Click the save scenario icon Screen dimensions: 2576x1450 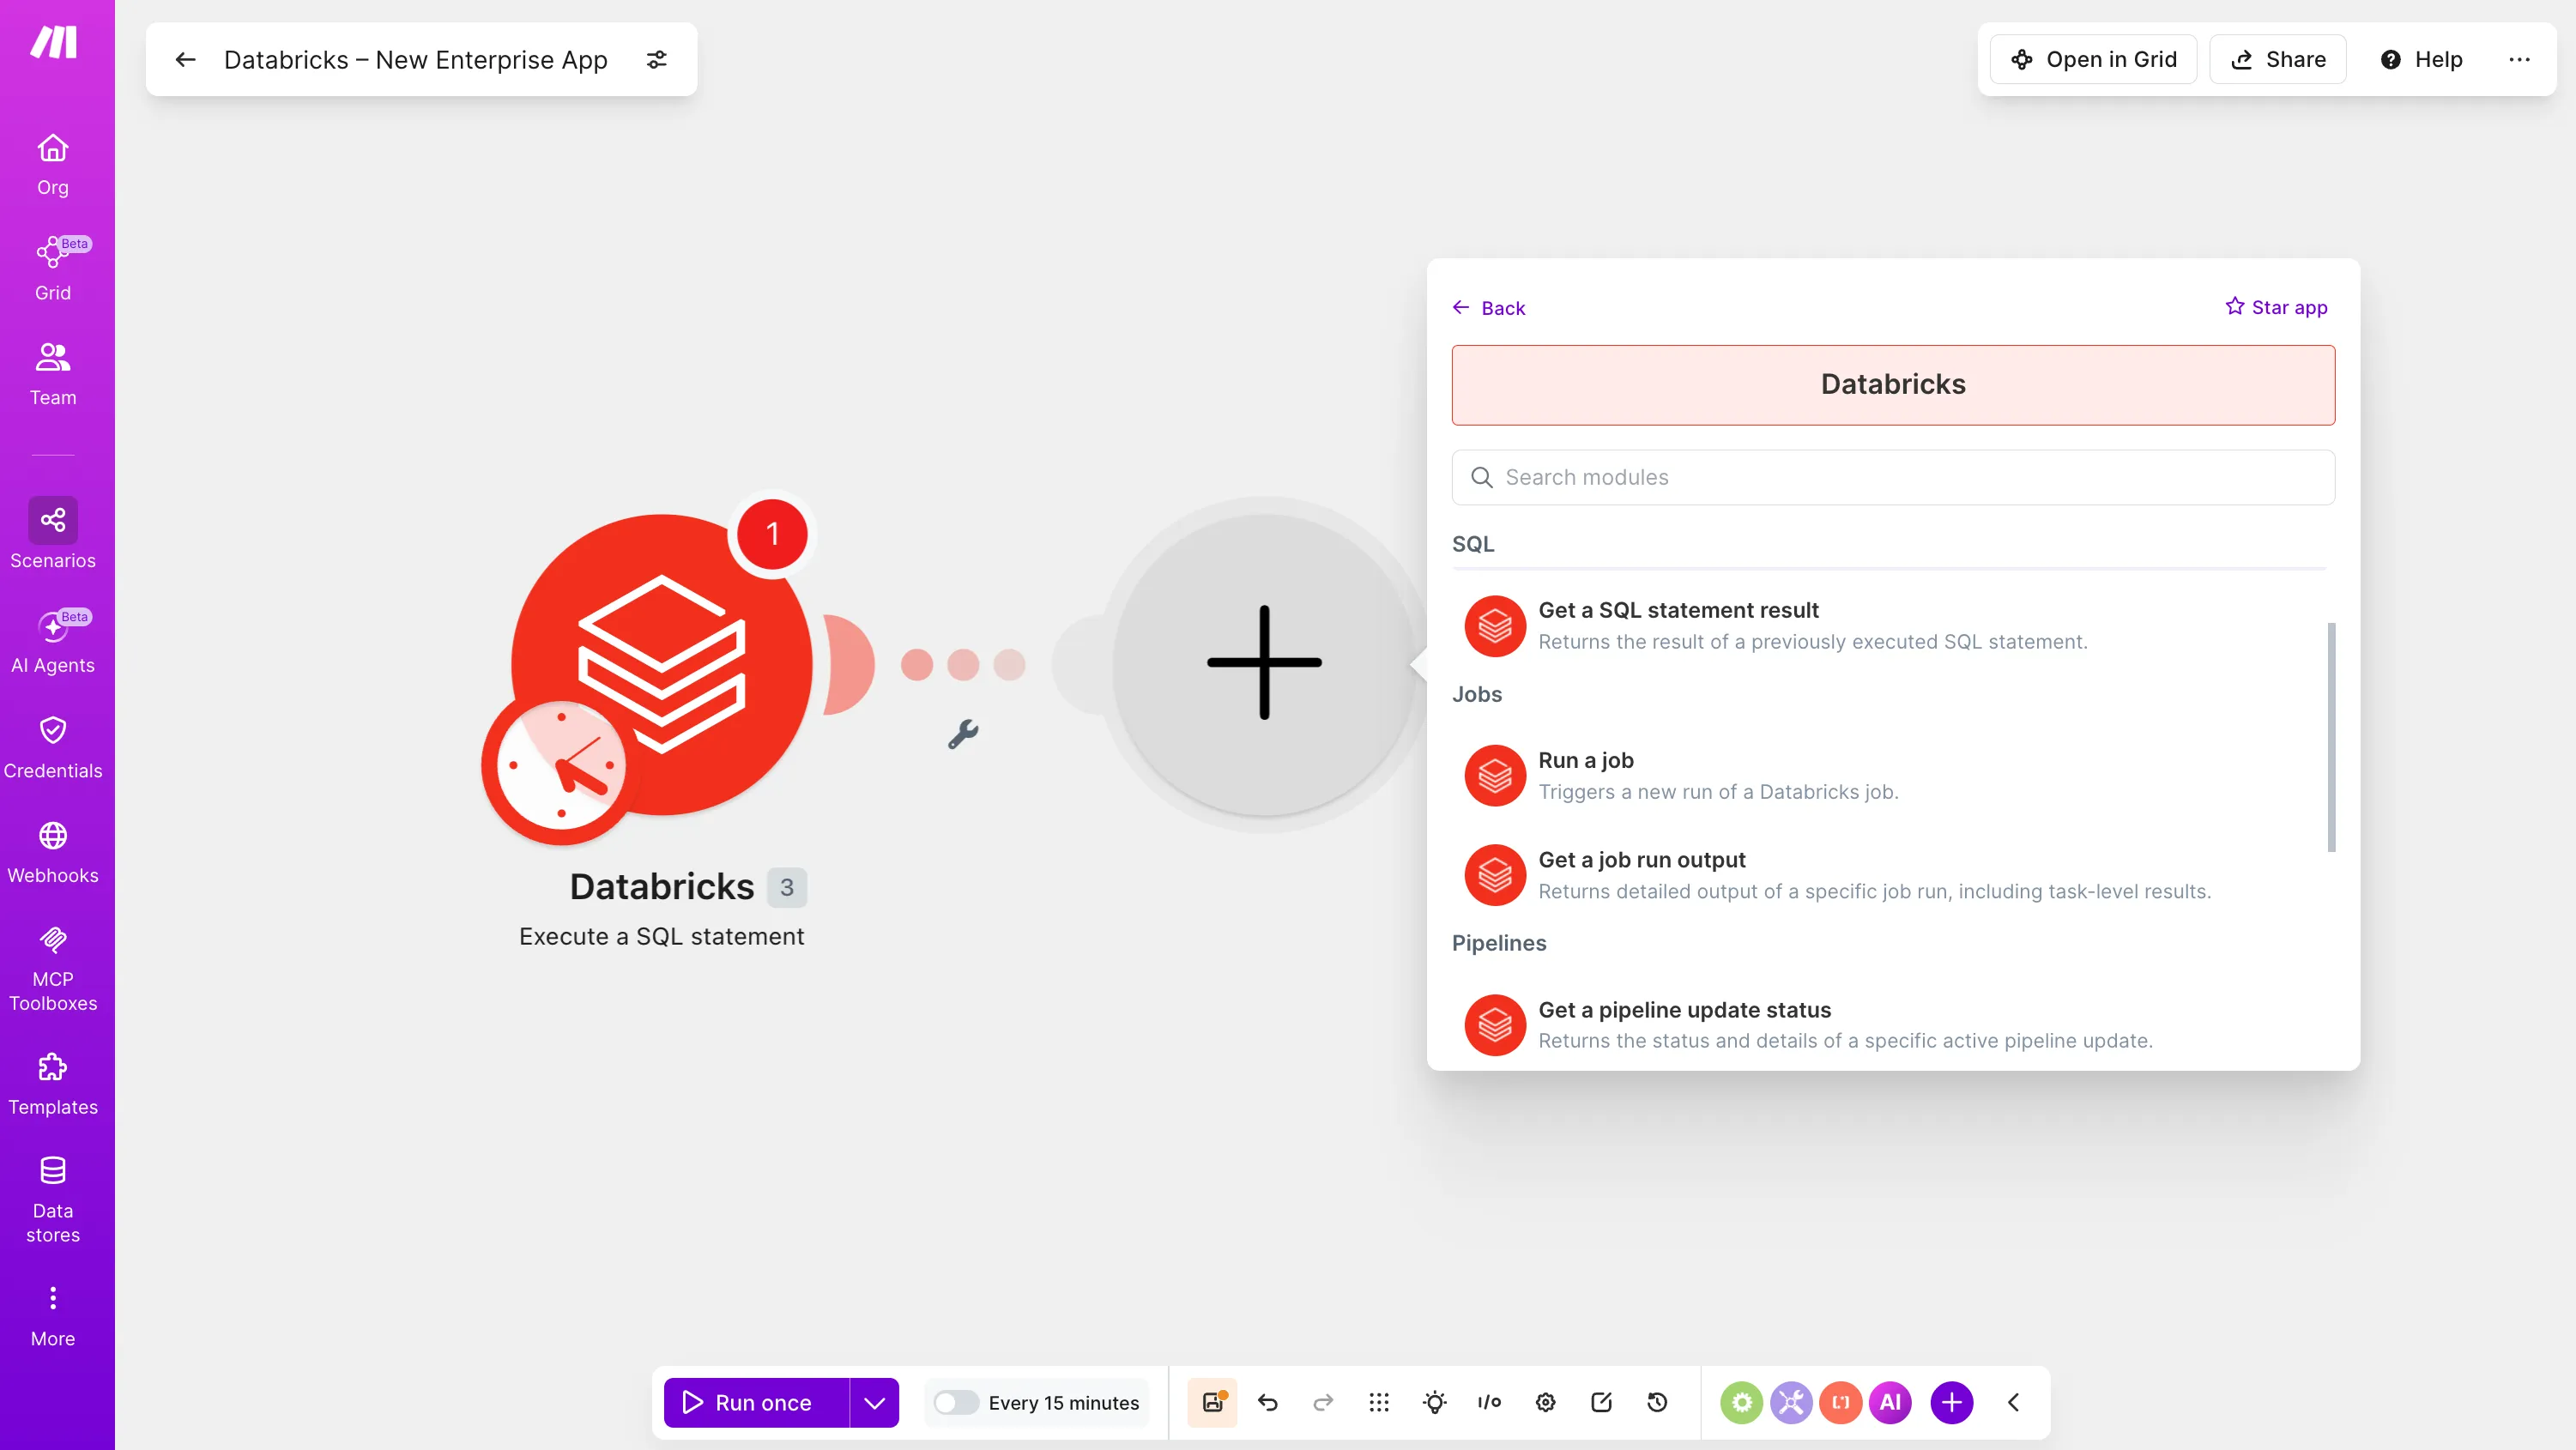click(x=1213, y=1403)
